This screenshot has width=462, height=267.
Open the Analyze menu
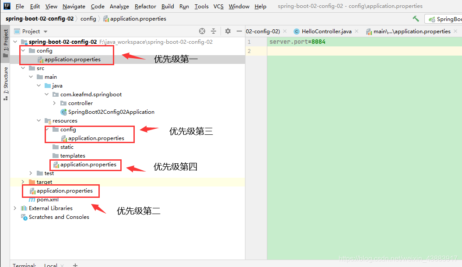tap(119, 6)
